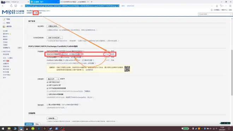Click the taskbar clock showing the date
The image size is (233, 131).
(222, 129)
